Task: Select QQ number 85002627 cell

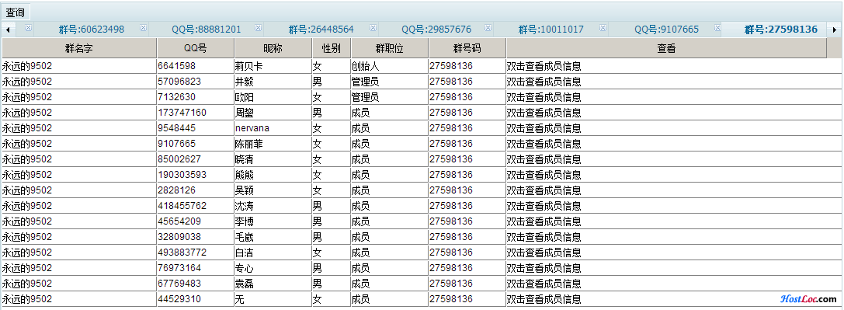Action: tap(196, 159)
